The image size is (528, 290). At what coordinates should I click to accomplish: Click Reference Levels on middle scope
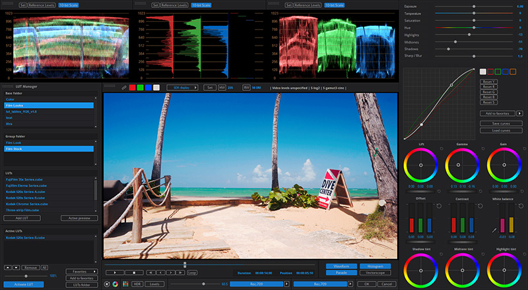[174, 5]
